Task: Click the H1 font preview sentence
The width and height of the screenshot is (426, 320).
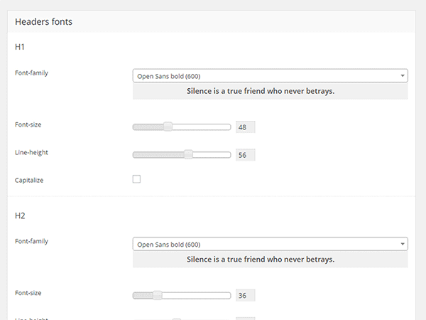Action: 261,91
